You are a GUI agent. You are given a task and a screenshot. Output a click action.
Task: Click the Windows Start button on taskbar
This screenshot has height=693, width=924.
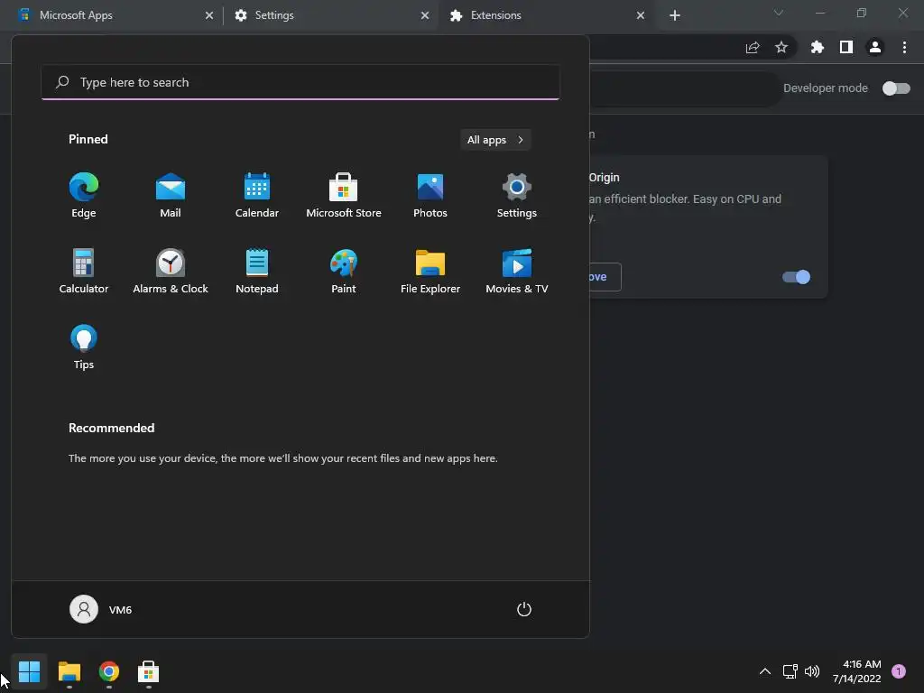tap(29, 671)
